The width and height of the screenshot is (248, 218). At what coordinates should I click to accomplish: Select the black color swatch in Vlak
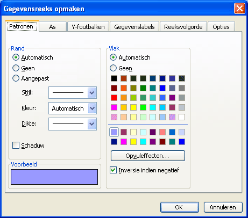click(114, 78)
